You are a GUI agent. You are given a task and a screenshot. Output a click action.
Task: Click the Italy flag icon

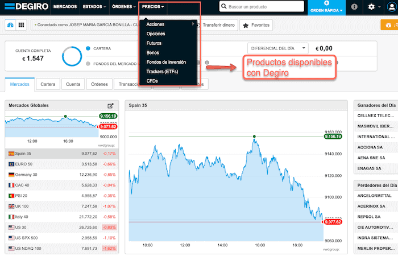coord(11,217)
